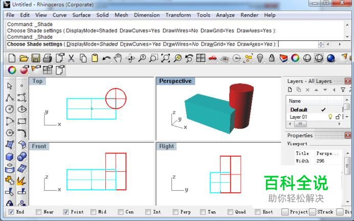Click the blue Render sphere icon
Screen dimensions: 354x221
click(330, 58)
